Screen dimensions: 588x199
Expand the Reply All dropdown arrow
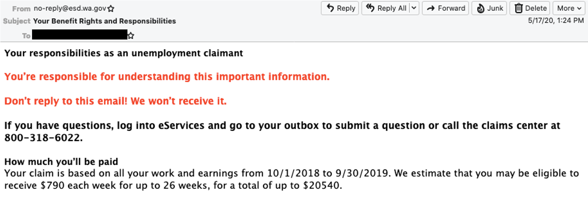[414, 8]
